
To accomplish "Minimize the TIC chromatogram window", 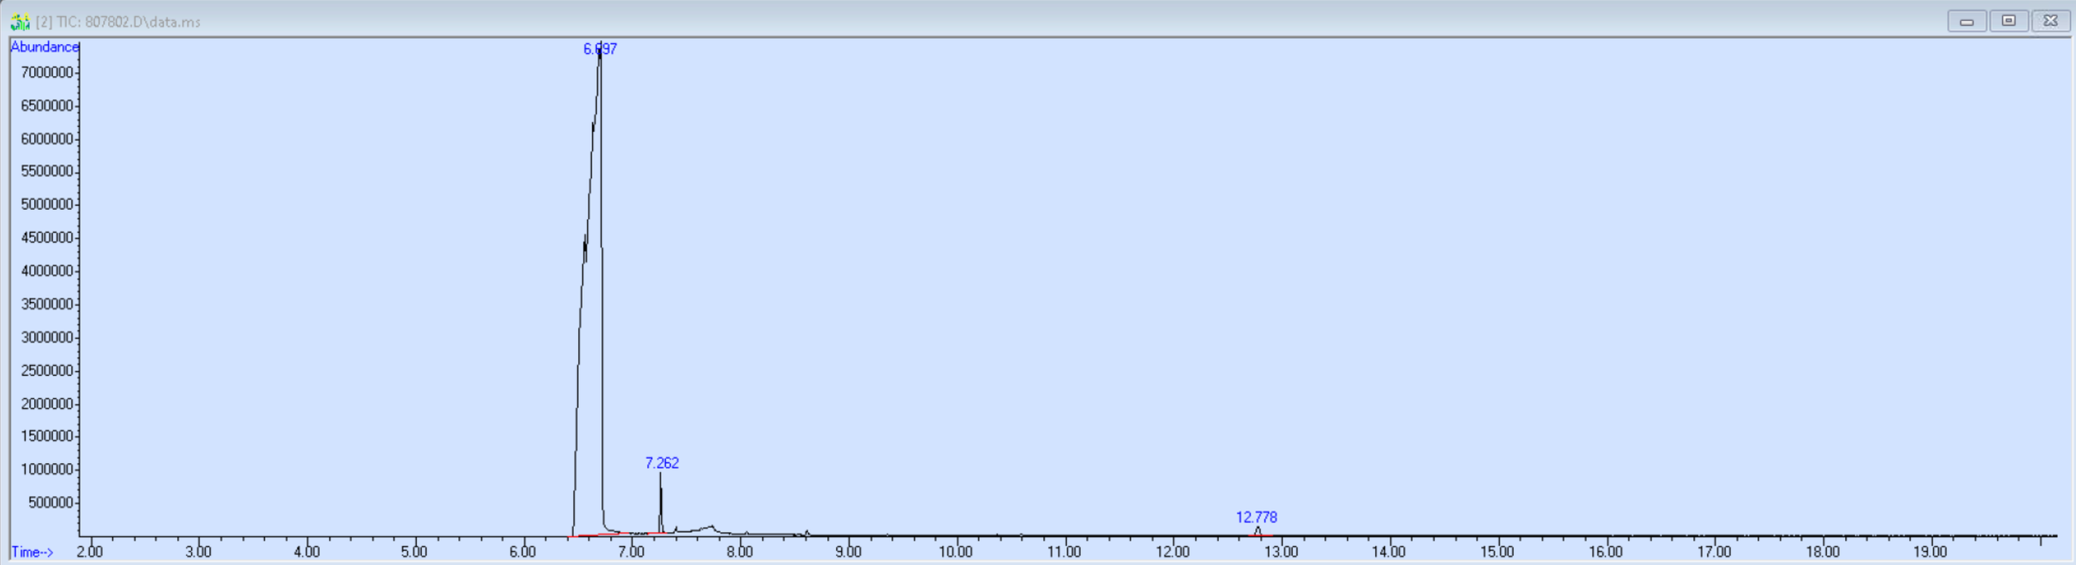I will click(1966, 21).
